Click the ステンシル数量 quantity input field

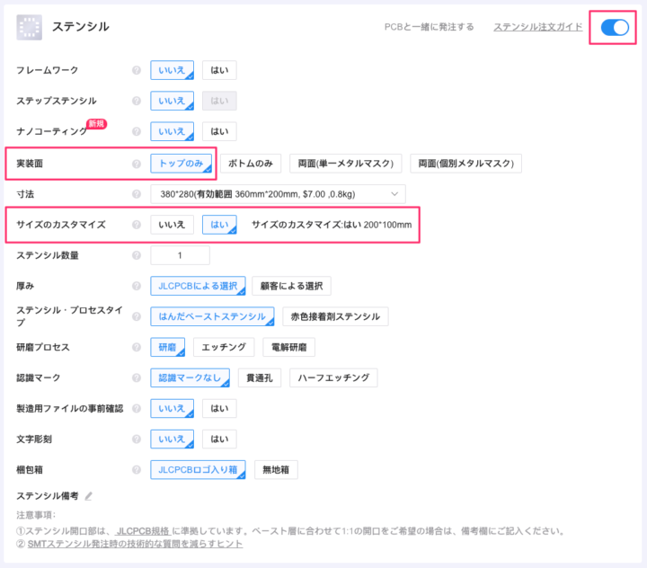pyautogui.click(x=180, y=255)
